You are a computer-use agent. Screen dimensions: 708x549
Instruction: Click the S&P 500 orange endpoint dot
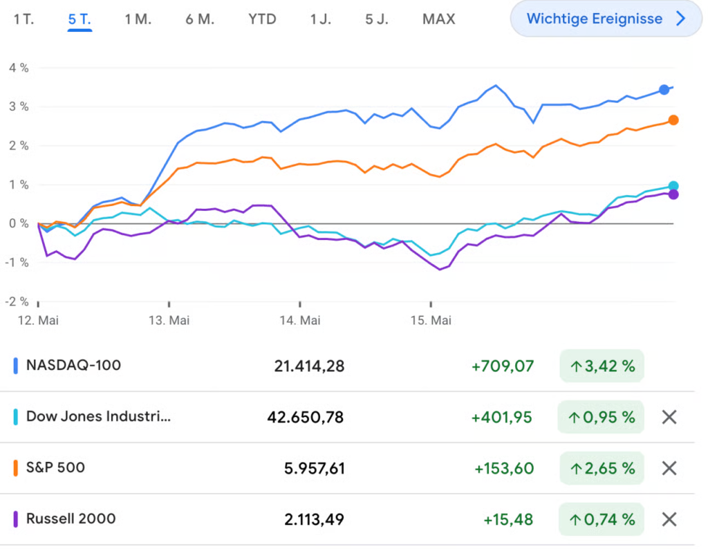673,120
